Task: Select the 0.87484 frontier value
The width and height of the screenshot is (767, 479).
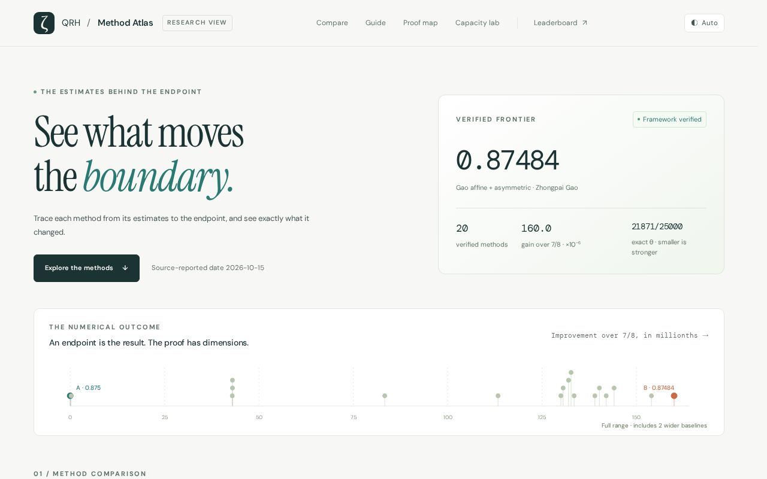Action: [508, 160]
